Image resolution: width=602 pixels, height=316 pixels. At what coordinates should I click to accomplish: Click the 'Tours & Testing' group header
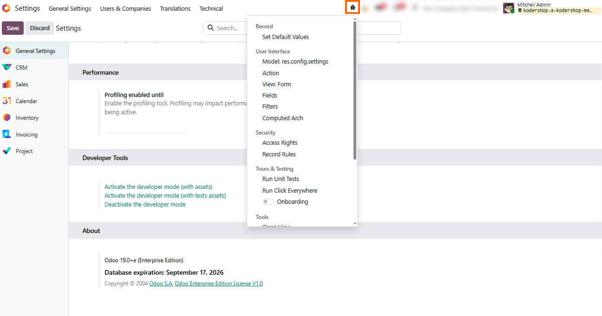pos(275,169)
